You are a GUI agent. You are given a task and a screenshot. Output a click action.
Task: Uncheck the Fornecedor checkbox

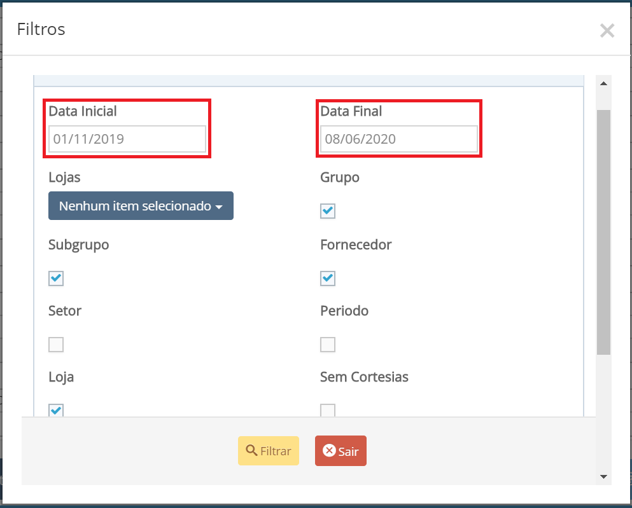pyautogui.click(x=328, y=278)
